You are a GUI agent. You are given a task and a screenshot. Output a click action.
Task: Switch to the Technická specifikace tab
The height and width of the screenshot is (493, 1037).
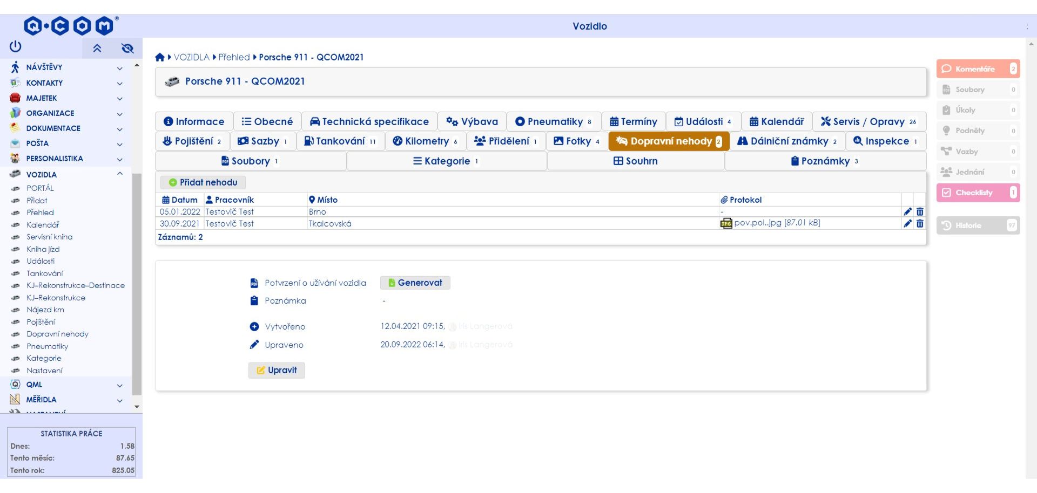coord(369,121)
